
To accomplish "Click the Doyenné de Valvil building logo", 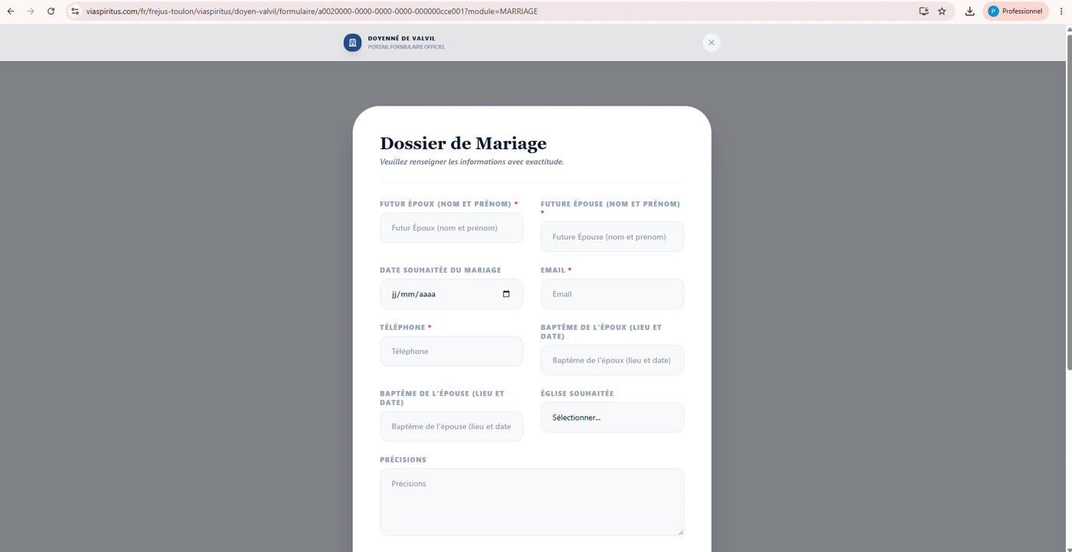I will tap(352, 43).
